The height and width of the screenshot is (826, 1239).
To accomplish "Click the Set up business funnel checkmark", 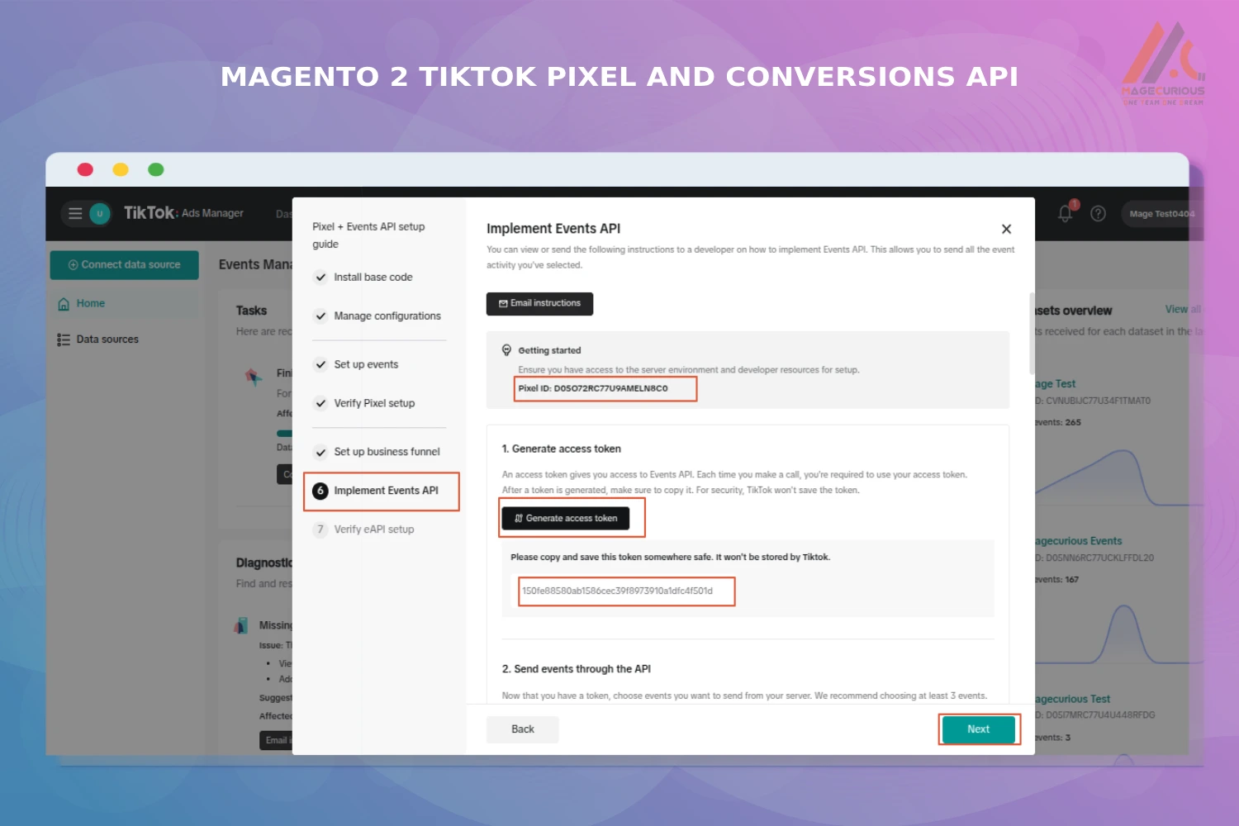I will tap(320, 452).
